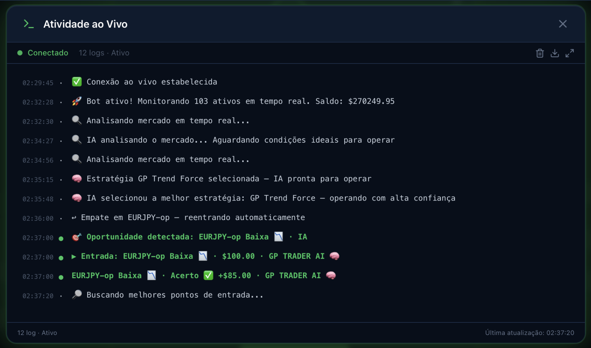Screen dimensions: 591x348
Task: Click brain icon at end of Acerto line
Action: click(331, 275)
